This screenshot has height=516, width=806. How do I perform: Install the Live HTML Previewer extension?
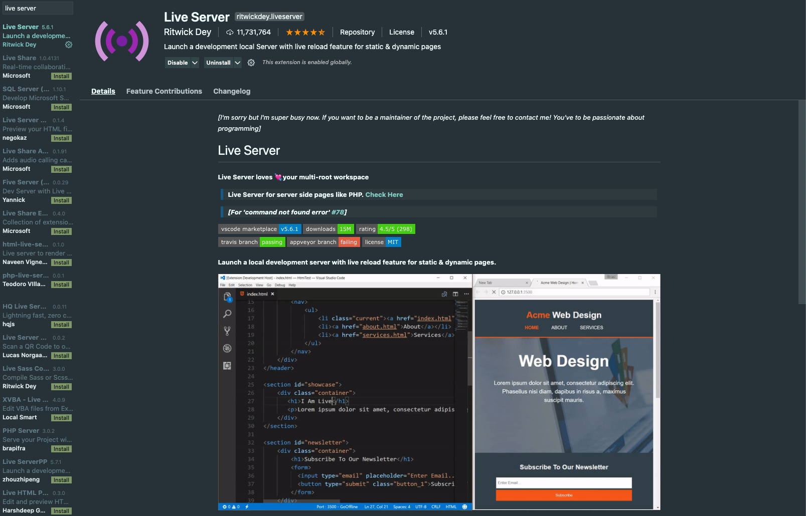pyautogui.click(x=61, y=511)
